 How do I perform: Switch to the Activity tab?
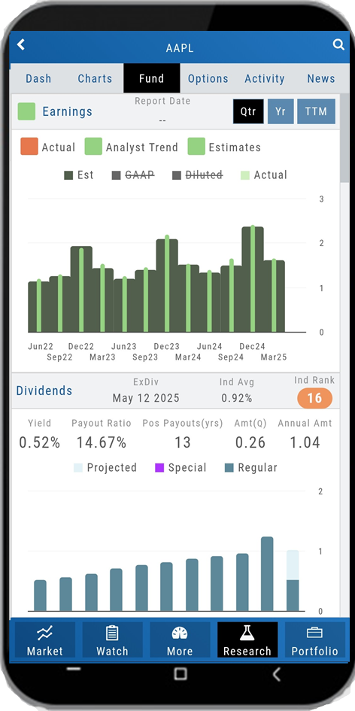coord(264,78)
